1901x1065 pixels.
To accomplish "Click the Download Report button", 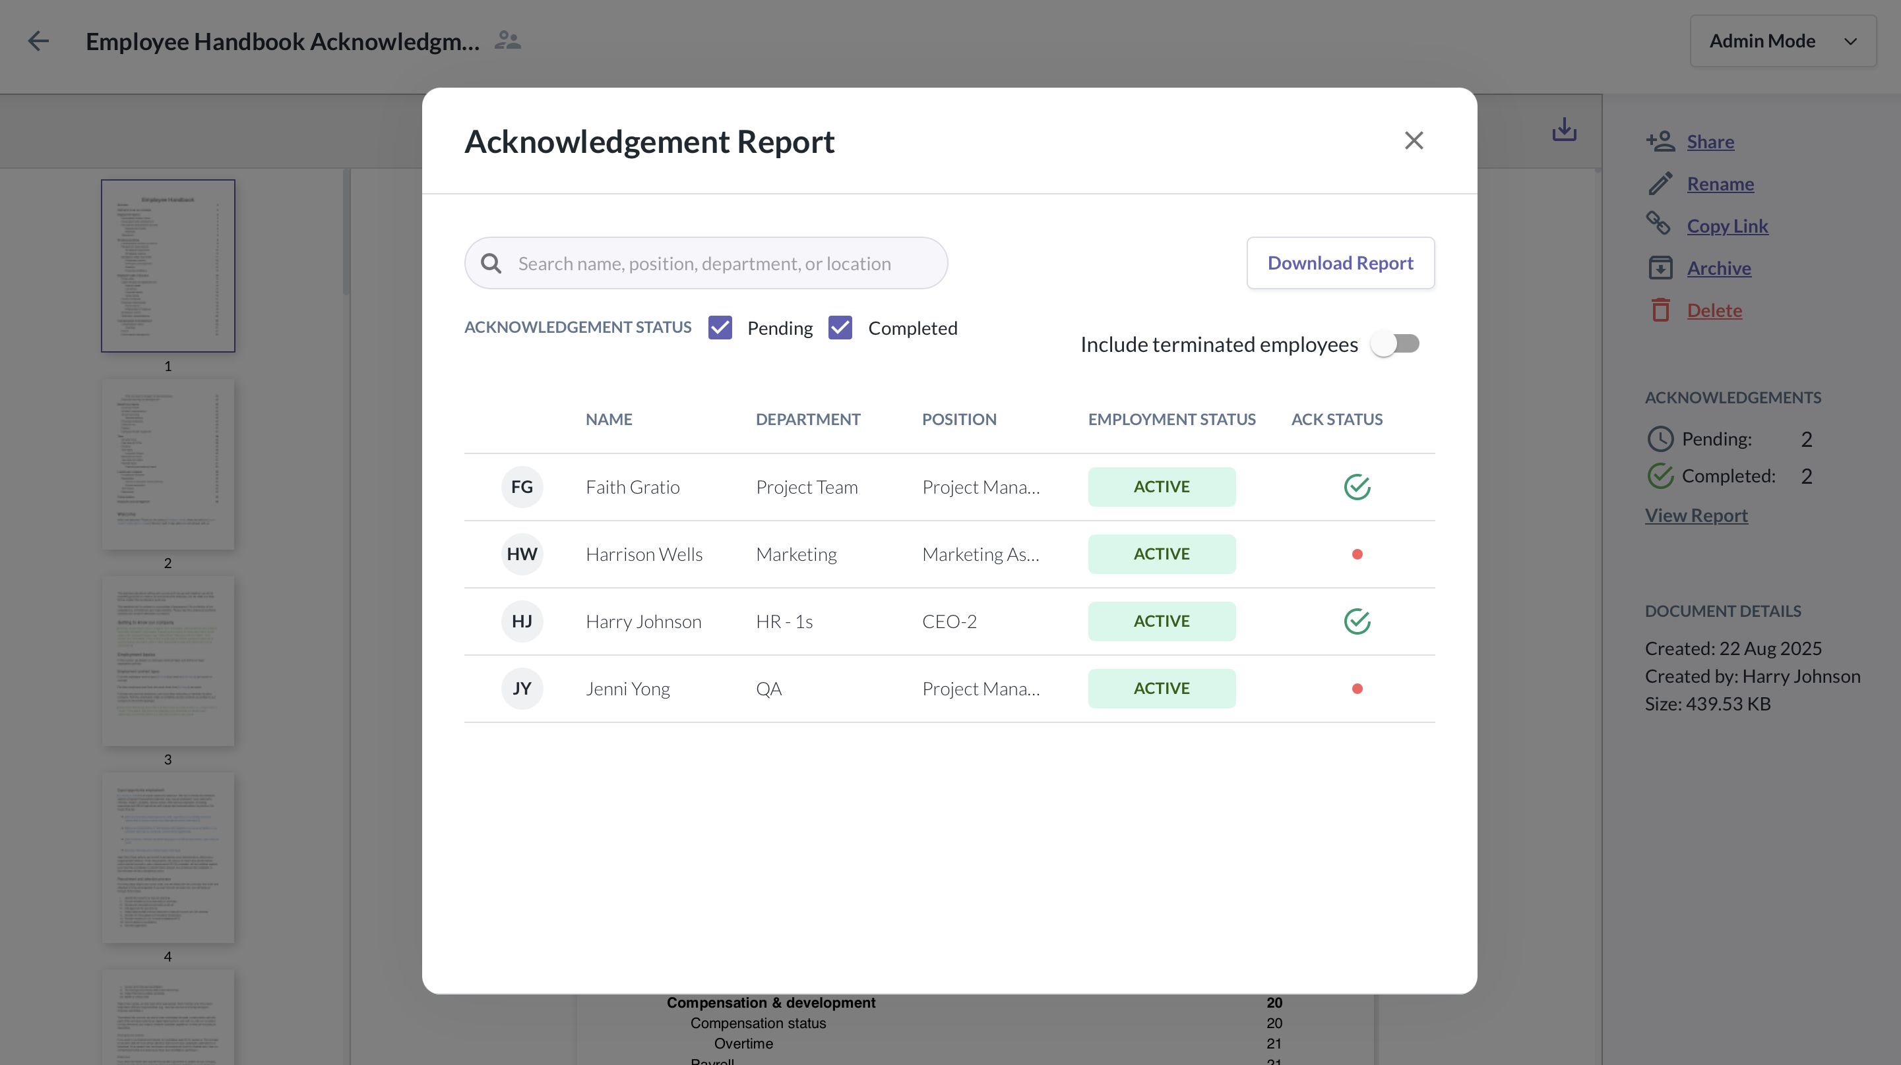I will click(x=1340, y=262).
